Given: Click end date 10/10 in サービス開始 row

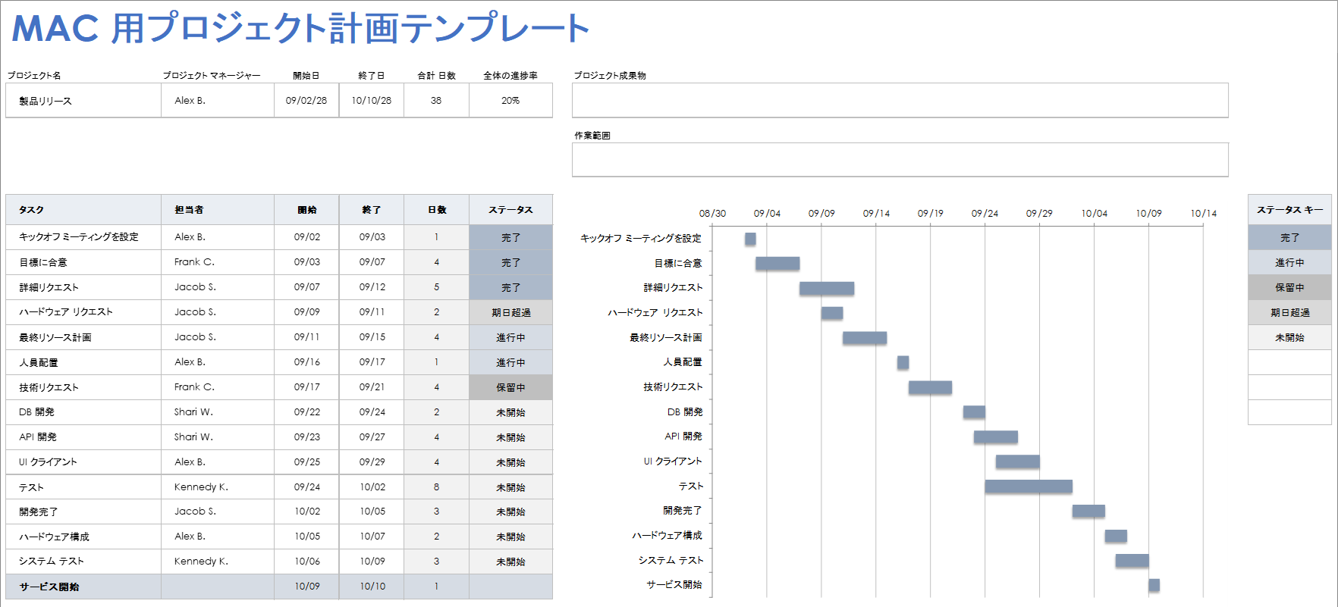Looking at the screenshot, I should pyautogui.click(x=372, y=587).
